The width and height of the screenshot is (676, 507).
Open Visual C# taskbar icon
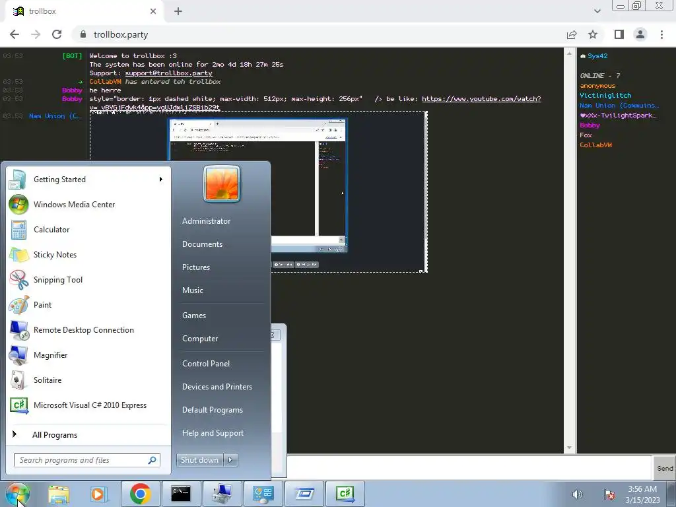coord(345,494)
